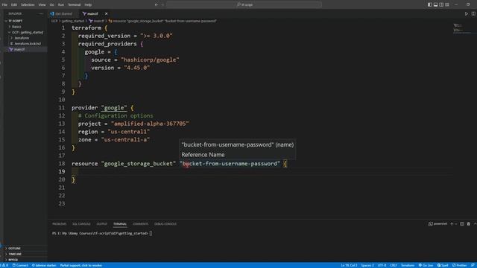Screen dimensions: 477x268
Task: Open the Terminal menu
Action: tap(75, 4)
